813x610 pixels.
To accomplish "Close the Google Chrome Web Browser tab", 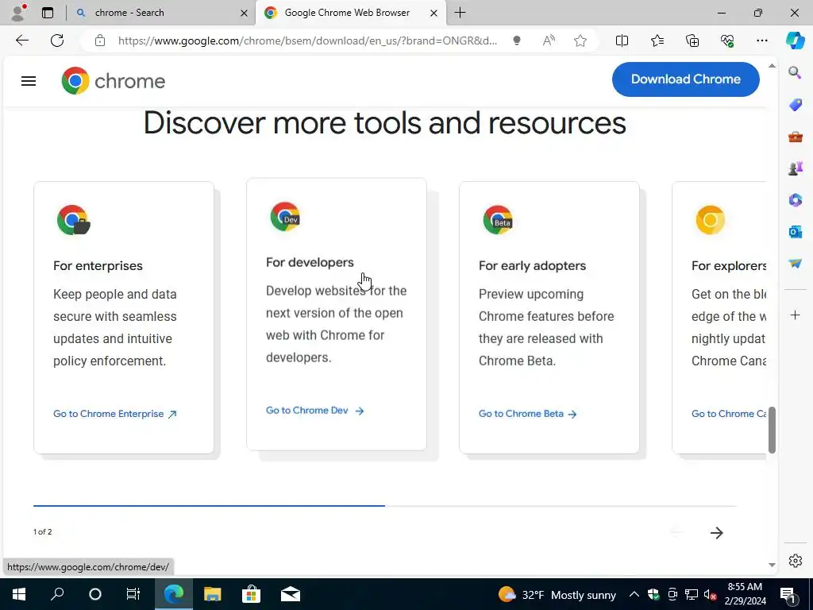I will (x=434, y=13).
